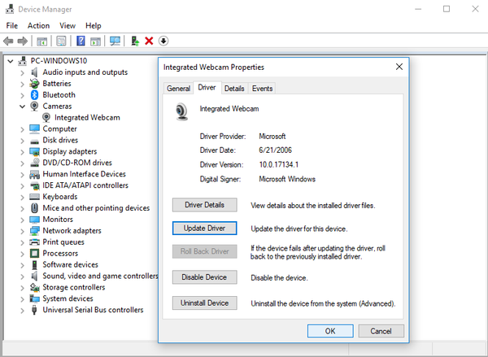Click Scan for hardware changes monitor icon
The width and height of the screenshot is (488, 357).
(x=115, y=41)
